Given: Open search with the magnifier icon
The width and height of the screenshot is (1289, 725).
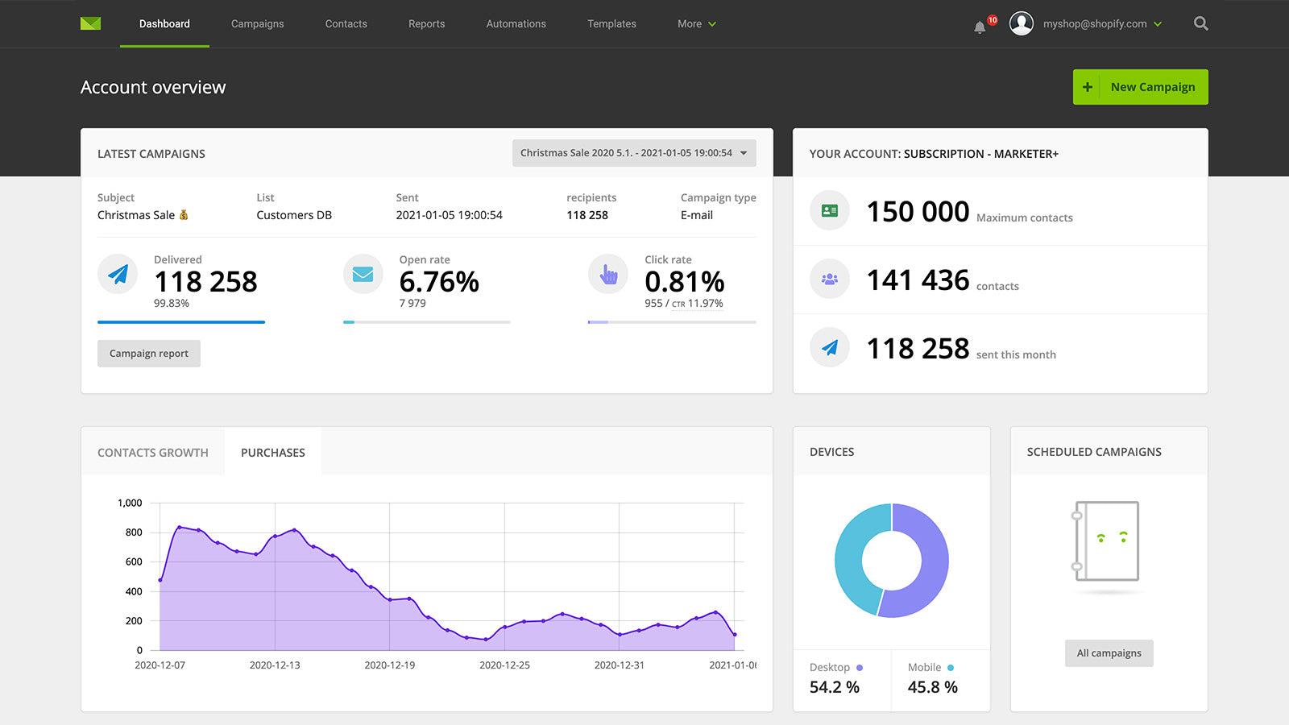Looking at the screenshot, I should [1200, 23].
